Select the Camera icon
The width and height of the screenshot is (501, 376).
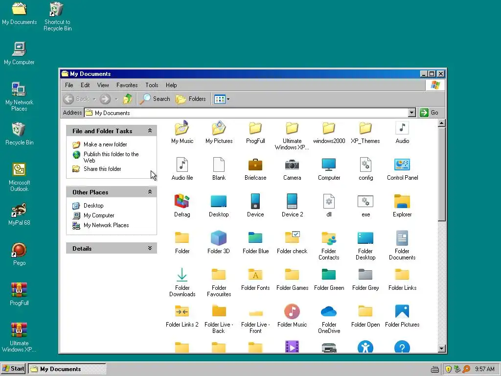click(292, 165)
